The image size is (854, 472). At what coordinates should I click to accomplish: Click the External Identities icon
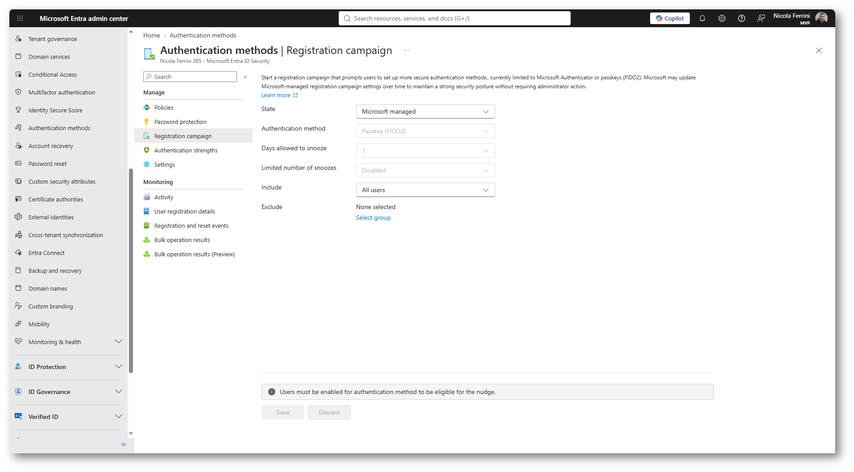[x=18, y=217]
